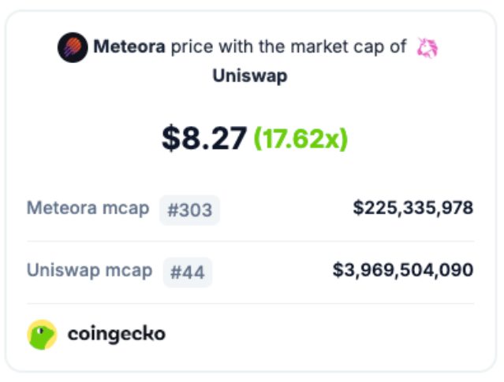504x382 pixels.
Task: Select the bold Uniswap name in heading
Action: [250, 77]
